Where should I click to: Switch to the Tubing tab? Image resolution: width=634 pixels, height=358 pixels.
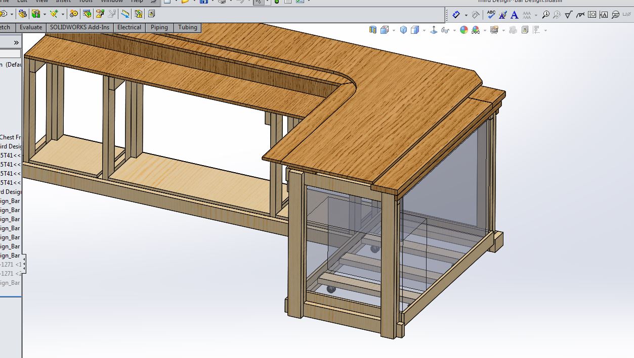187,27
